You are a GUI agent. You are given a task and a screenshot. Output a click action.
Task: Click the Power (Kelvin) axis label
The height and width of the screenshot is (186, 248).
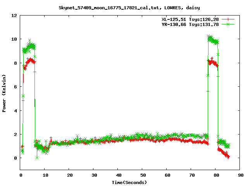[x=4, y=93]
